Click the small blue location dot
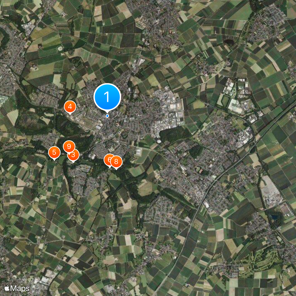Screen dimensions: 296x296 107,116
